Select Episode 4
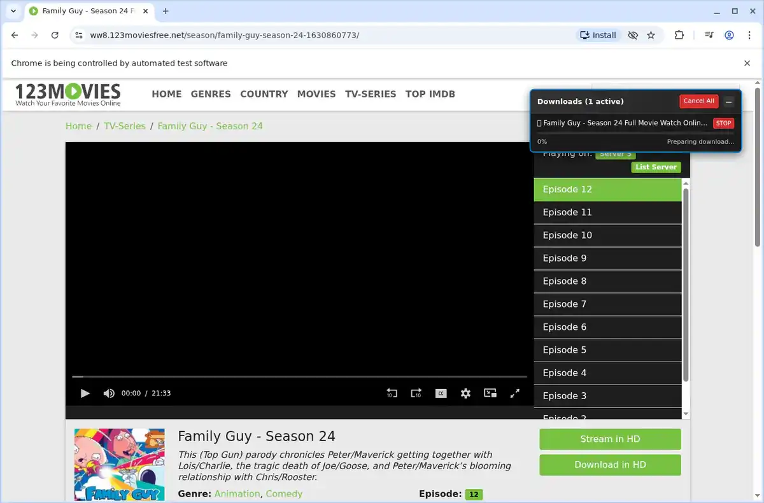764x503 pixels. point(607,373)
